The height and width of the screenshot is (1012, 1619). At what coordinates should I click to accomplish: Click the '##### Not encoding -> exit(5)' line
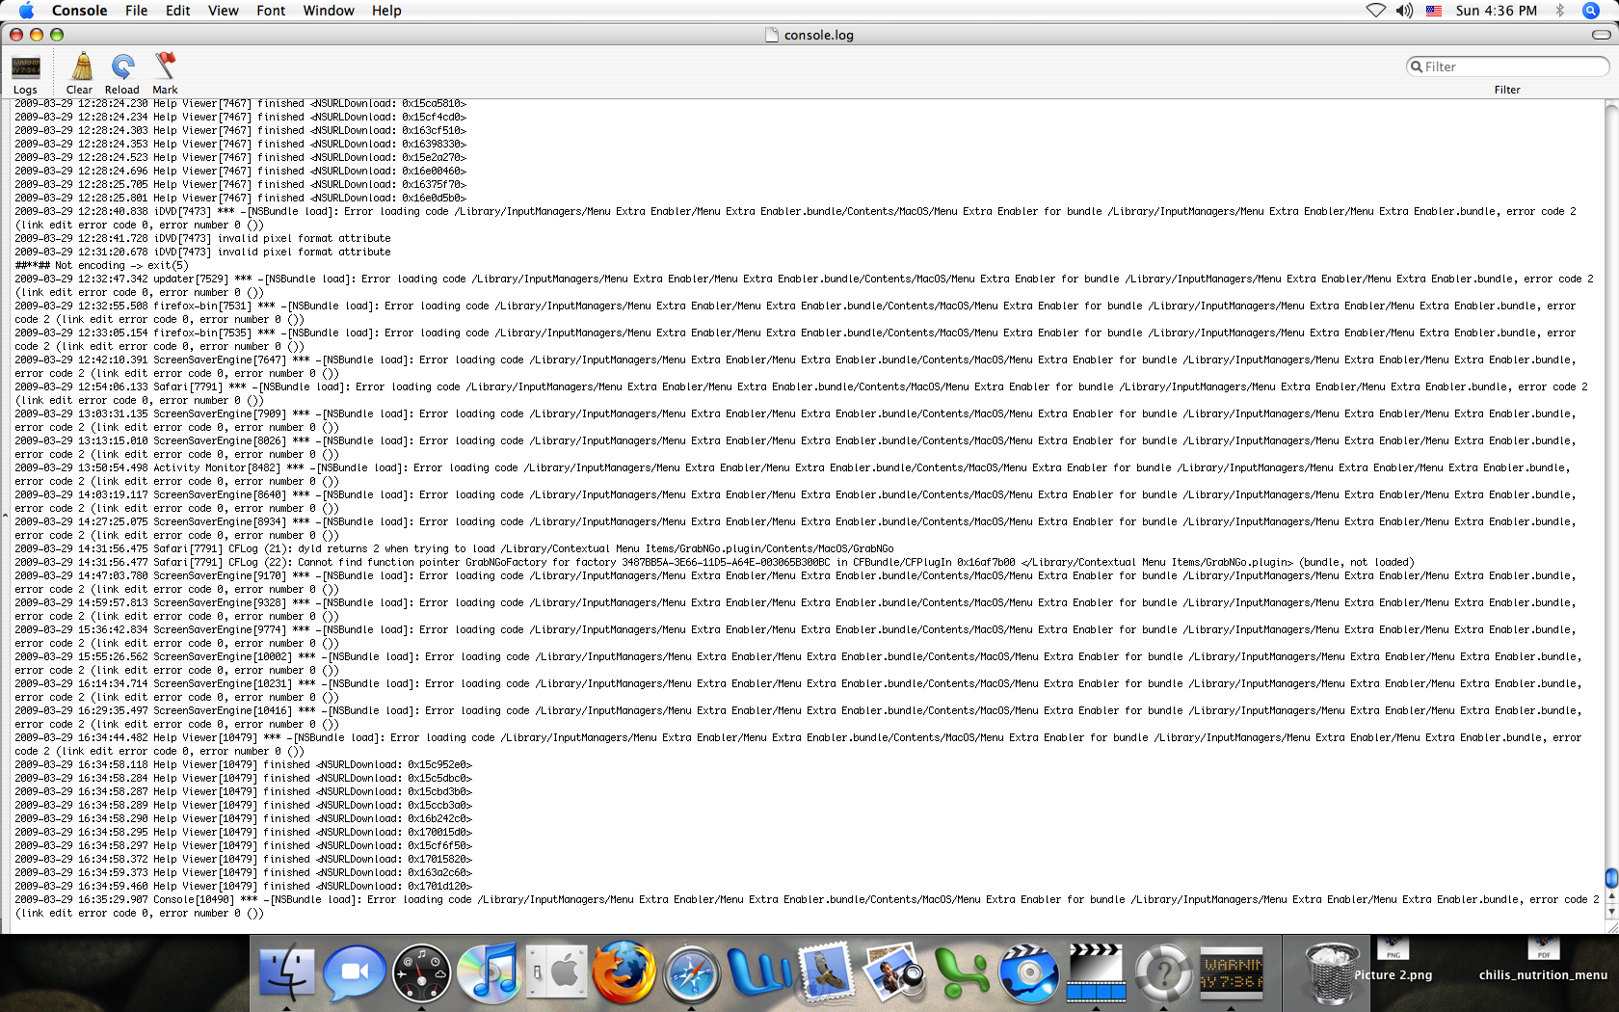tap(102, 265)
